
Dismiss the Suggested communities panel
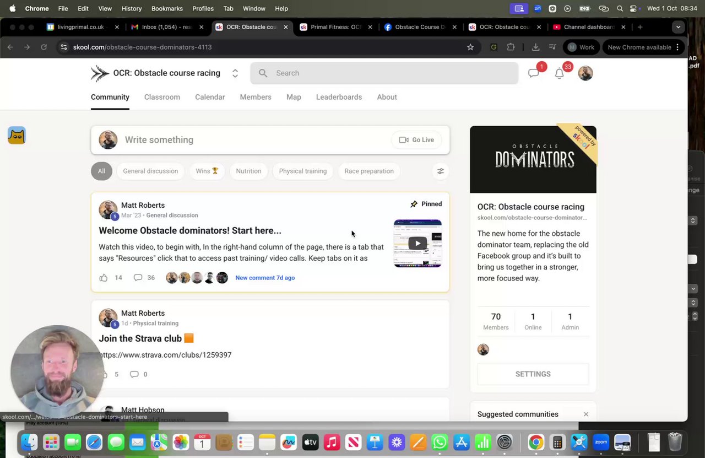click(586, 414)
